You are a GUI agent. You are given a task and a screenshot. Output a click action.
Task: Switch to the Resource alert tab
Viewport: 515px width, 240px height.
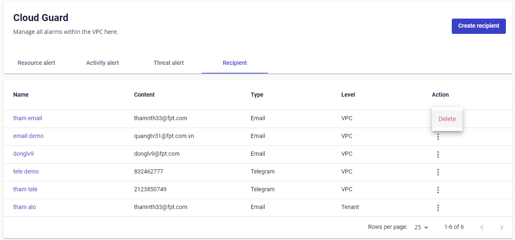pos(36,63)
